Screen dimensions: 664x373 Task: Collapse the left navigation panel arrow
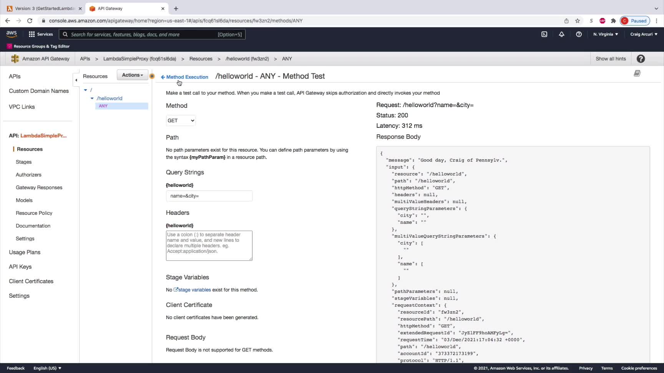click(76, 80)
